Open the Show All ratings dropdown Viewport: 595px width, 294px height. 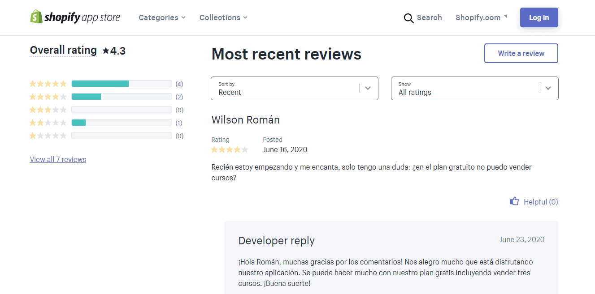click(x=474, y=89)
